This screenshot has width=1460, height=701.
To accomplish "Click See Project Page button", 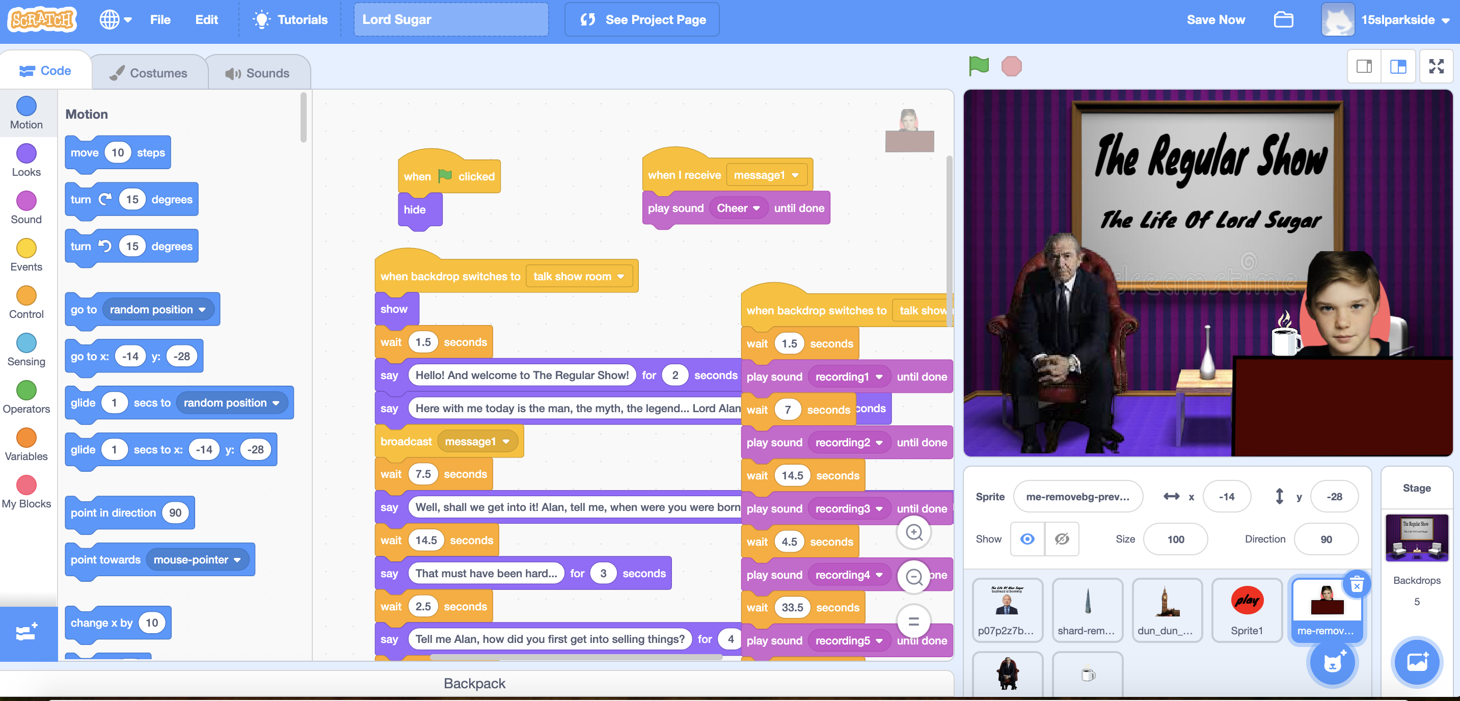I will pyautogui.click(x=642, y=20).
